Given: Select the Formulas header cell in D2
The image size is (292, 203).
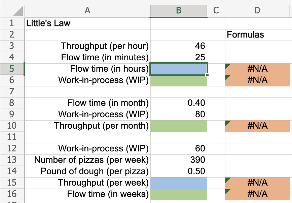Looking at the screenshot, I should [x=257, y=35].
